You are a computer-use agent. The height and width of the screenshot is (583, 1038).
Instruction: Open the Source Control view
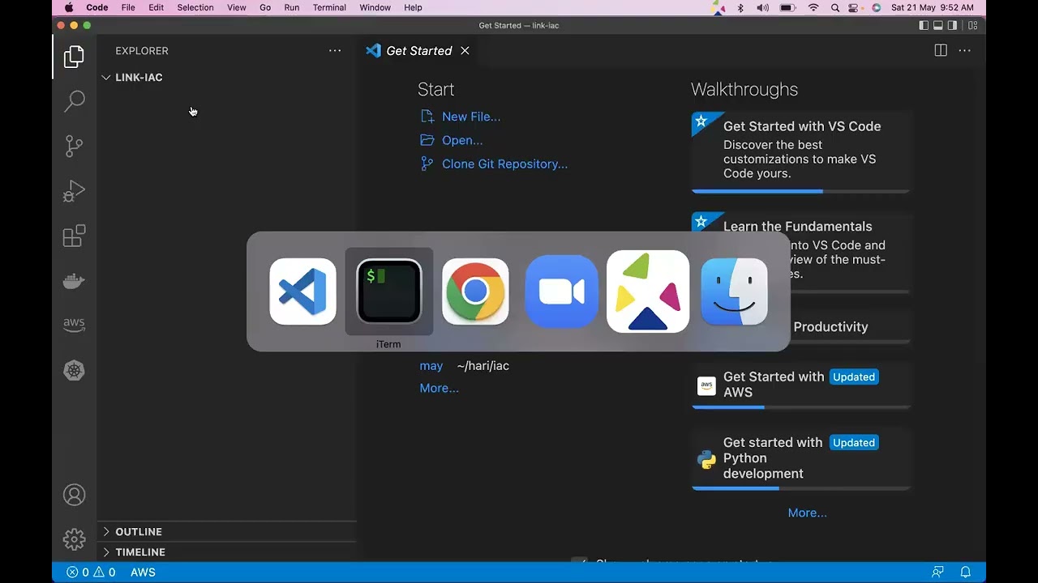(74, 146)
